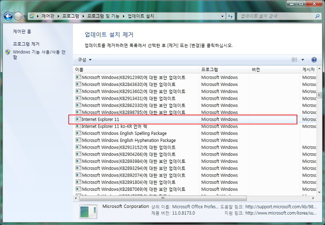Refresh the updates list

(230, 16)
